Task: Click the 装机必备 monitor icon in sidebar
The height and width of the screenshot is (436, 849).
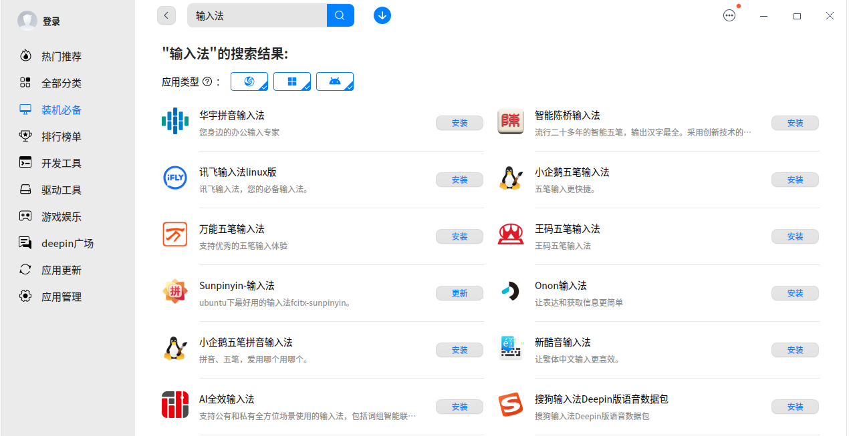Action: (x=25, y=110)
